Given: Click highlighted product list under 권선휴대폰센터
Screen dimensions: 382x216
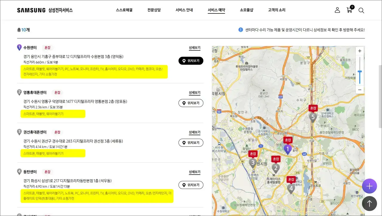Looking at the screenshot, I should coord(53,153).
